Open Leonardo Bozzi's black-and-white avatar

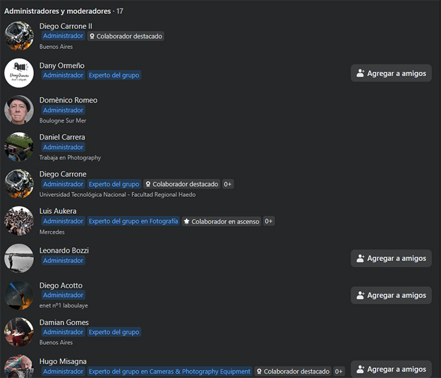(x=19, y=258)
